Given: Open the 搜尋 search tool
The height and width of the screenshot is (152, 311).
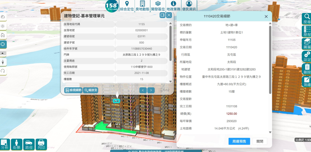Looking at the screenshot, I should pyautogui.click(x=307, y=19).
